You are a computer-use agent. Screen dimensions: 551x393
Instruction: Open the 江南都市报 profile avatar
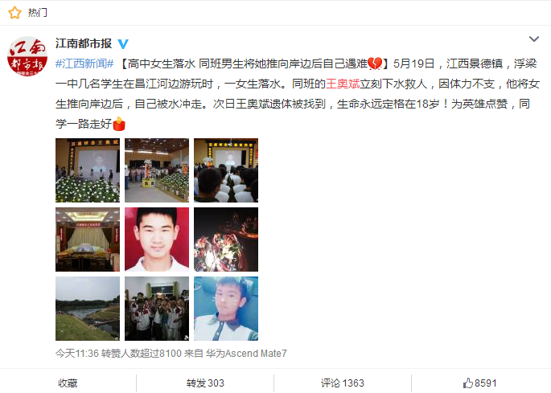[27, 56]
